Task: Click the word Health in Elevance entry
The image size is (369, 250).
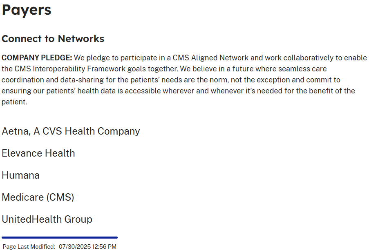Action: 60,153
